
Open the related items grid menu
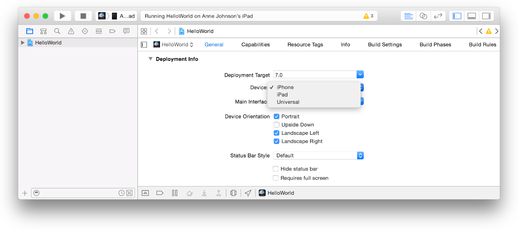[144, 31]
